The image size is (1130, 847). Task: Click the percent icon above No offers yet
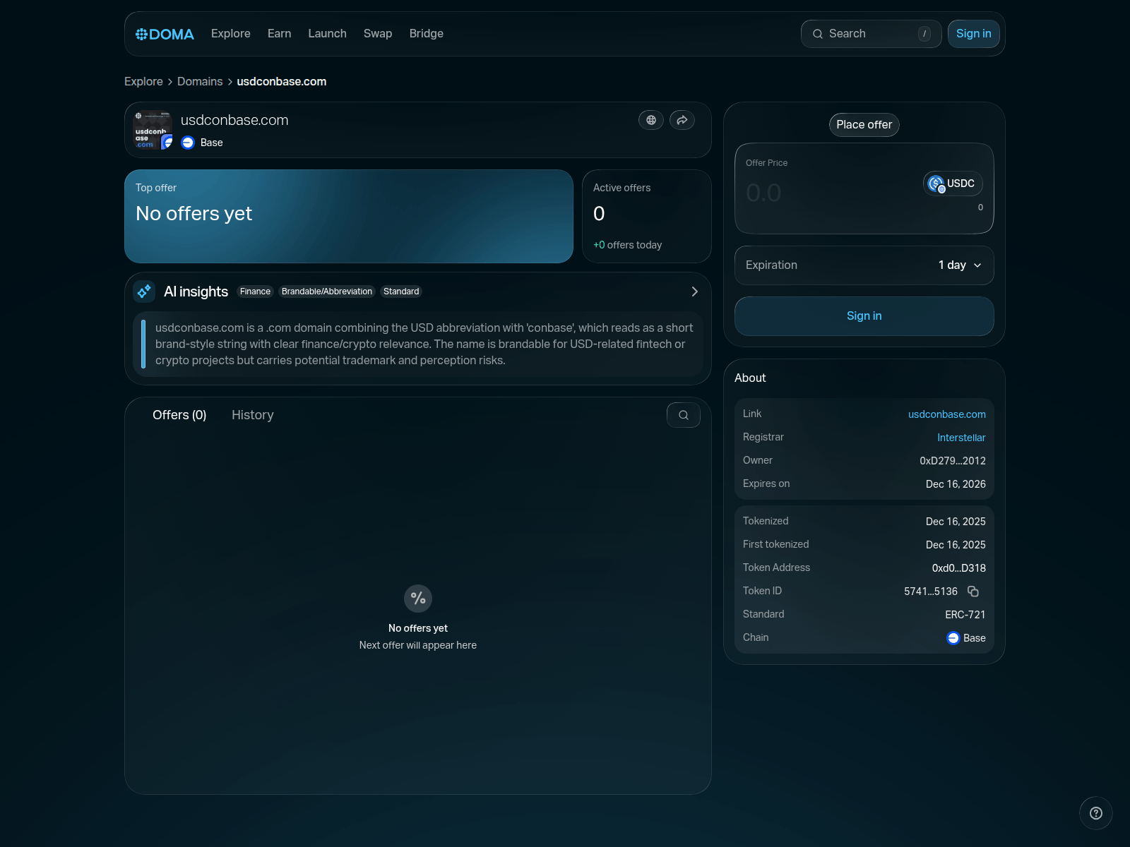pos(418,599)
